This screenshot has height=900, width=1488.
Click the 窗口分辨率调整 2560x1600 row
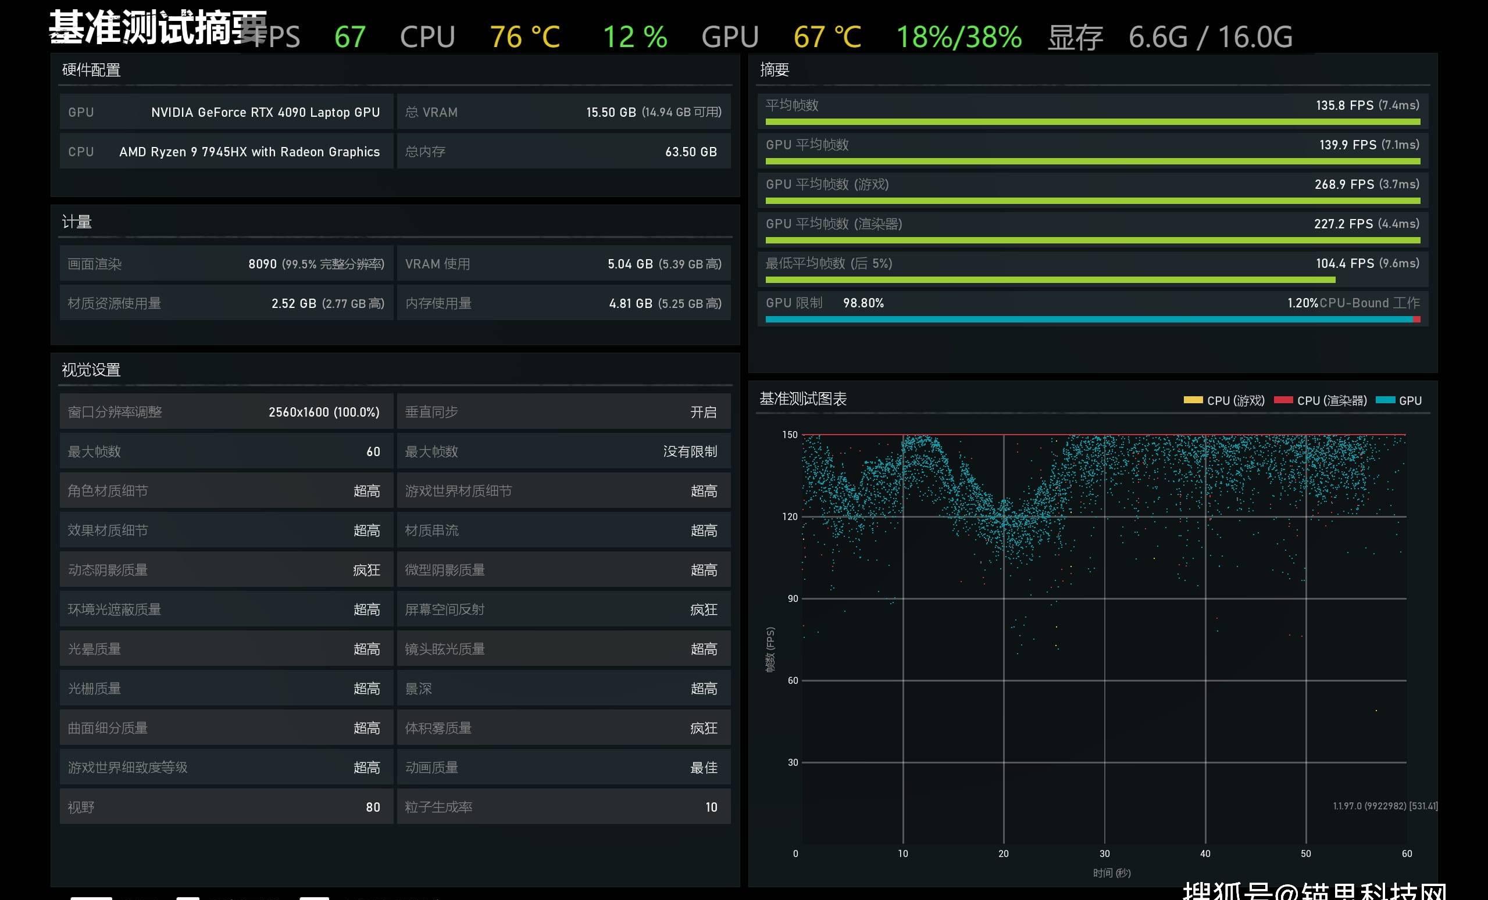[226, 412]
